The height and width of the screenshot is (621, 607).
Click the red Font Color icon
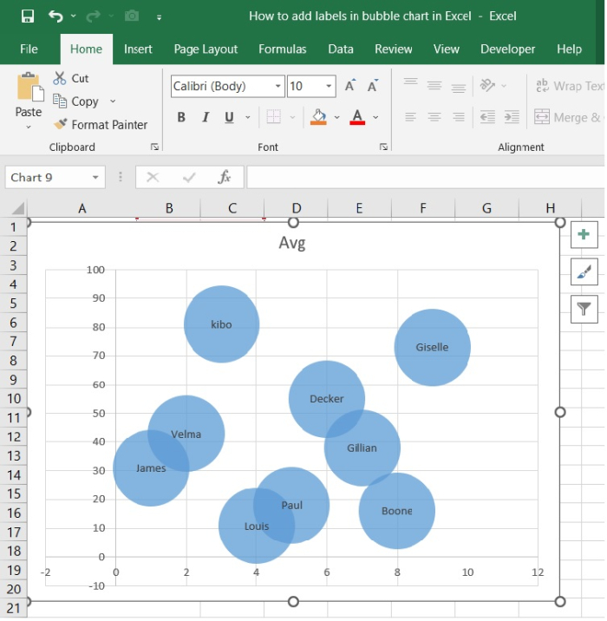pos(357,118)
